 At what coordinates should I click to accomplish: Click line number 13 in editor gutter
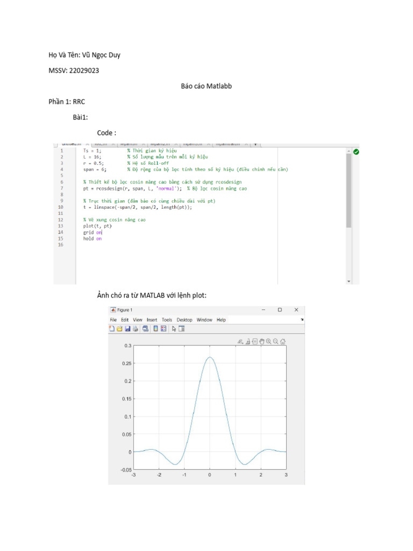point(60,226)
